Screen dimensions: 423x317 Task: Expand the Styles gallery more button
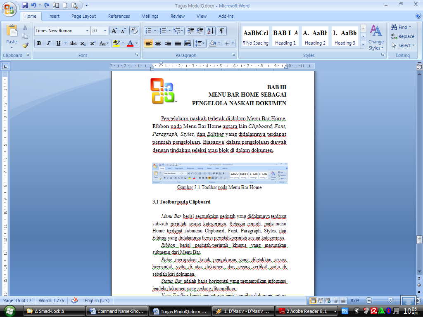(x=364, y=44)
